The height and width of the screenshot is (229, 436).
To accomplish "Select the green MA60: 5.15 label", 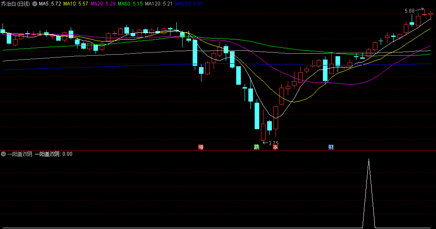I will pyautogui.click(x=130, y=4).
